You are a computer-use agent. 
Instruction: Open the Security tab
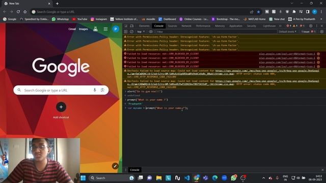pos(251,26)
